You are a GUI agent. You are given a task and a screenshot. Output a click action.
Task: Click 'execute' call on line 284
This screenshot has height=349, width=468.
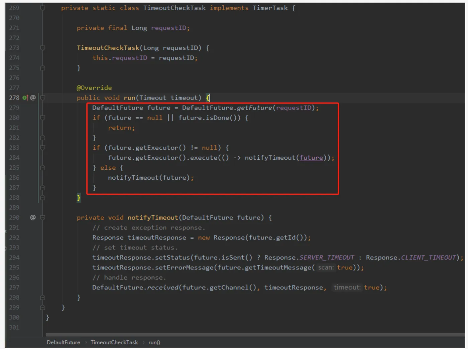point(204,158)
